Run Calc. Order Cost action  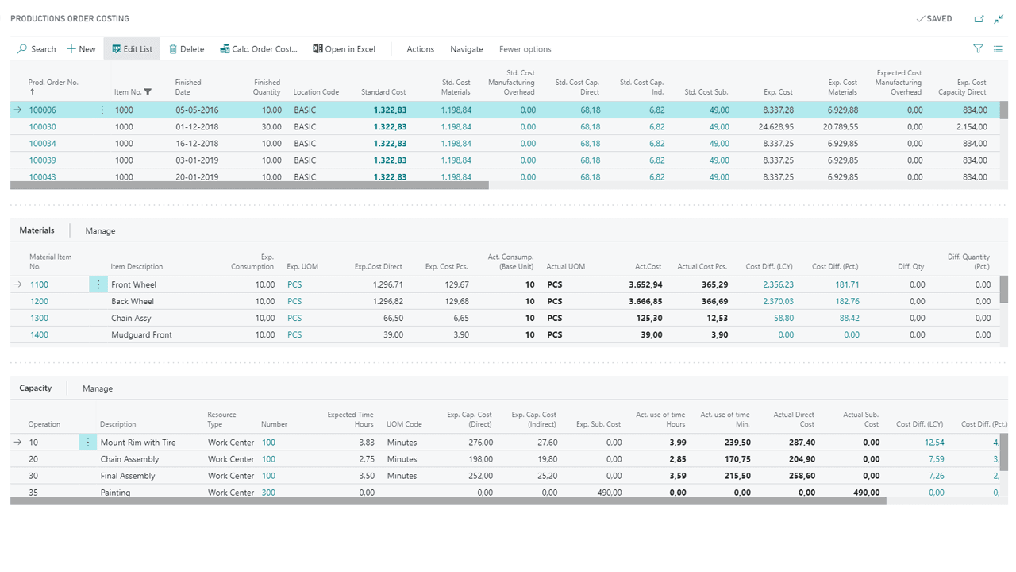pyautogui.click(x=258, y=49)
